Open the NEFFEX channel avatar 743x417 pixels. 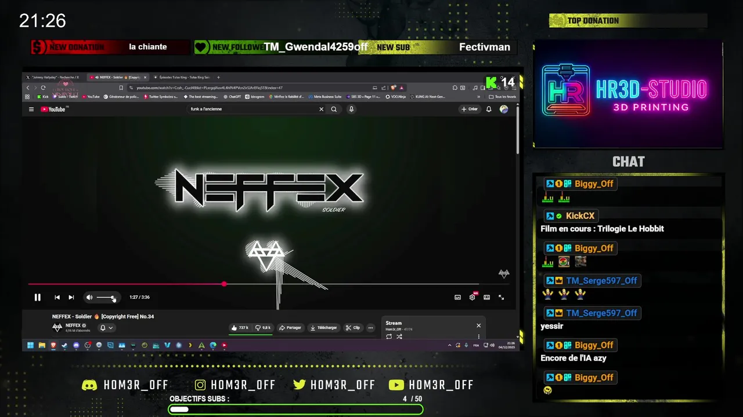[57, 328]
